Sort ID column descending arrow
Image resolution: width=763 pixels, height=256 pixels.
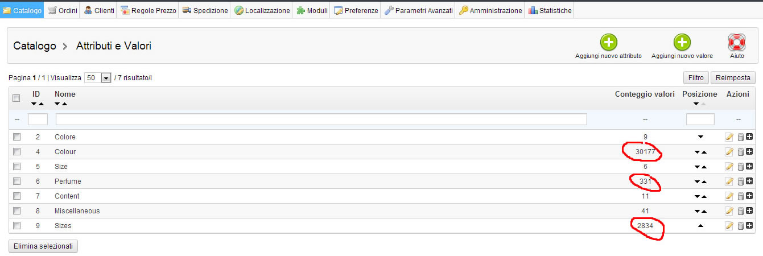pos(34,104)
